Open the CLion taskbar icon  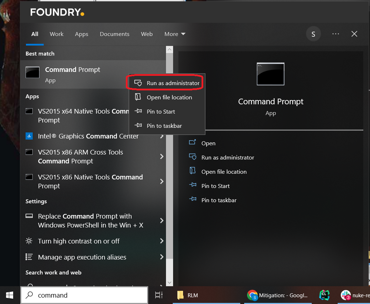pos(324,295)
